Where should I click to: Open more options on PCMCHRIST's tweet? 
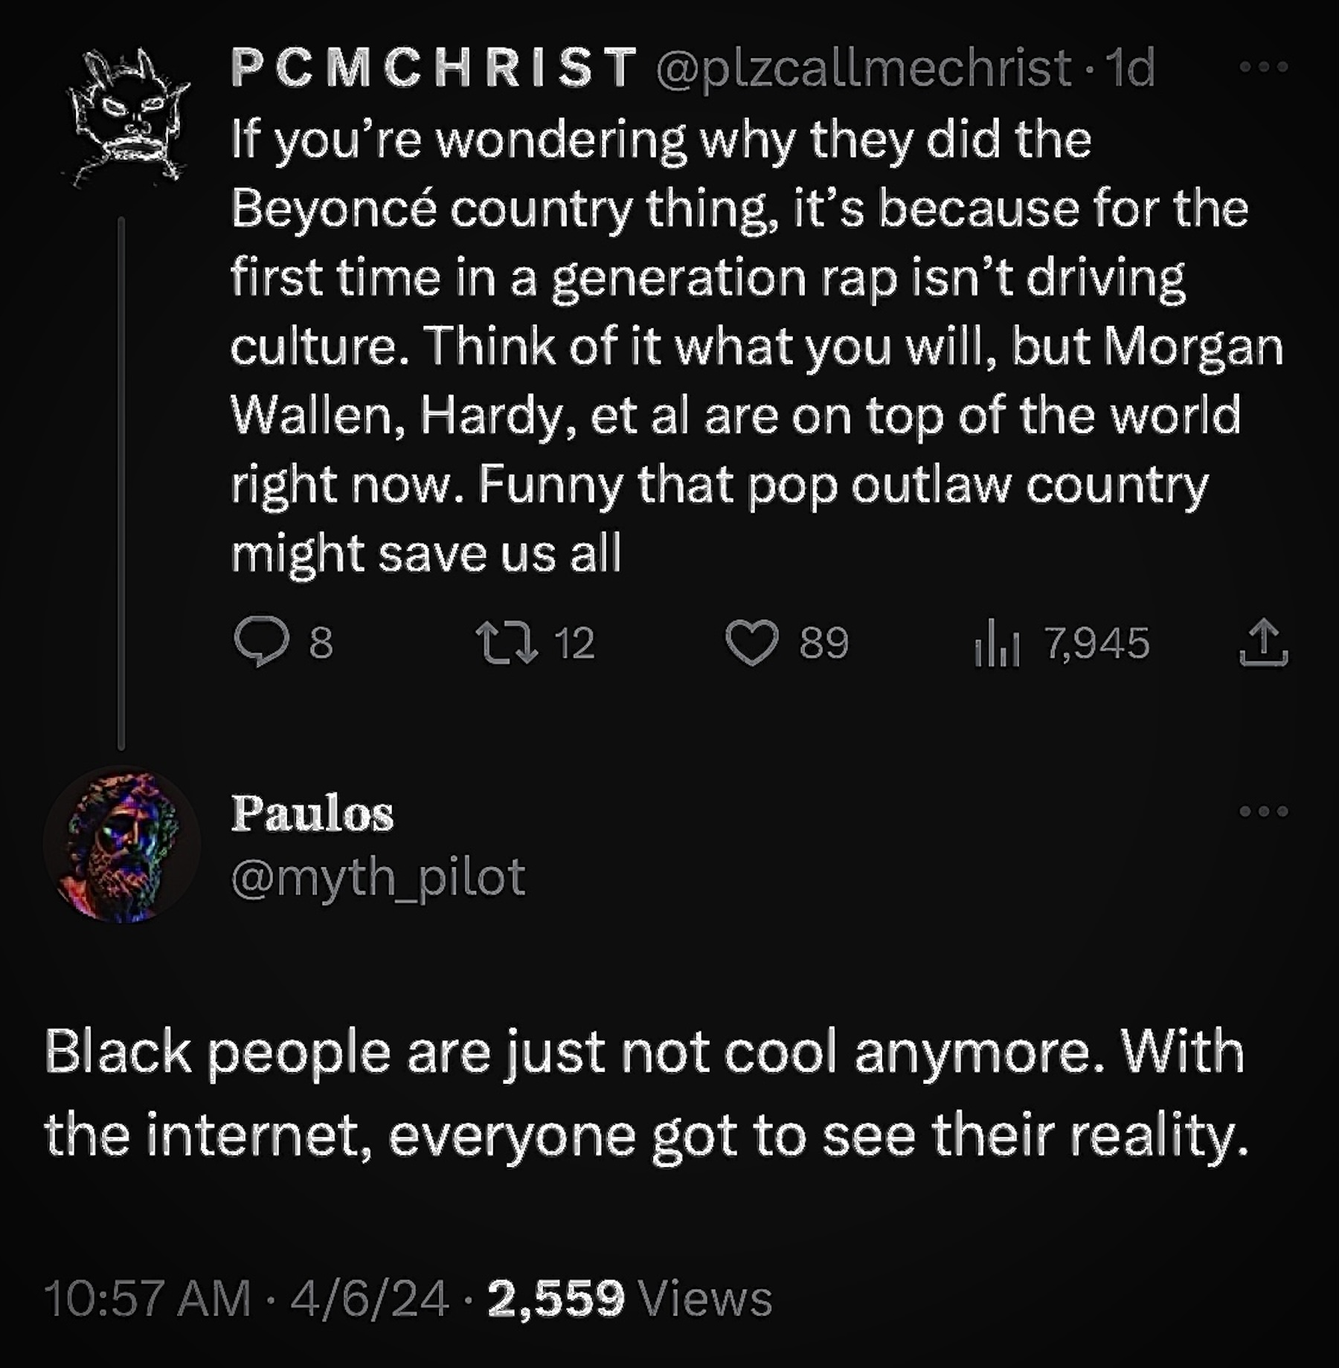[1263, 67]
